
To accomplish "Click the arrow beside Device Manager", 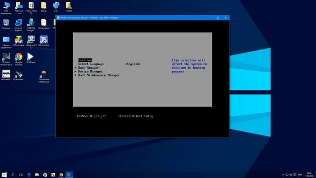I will [76, 71].
